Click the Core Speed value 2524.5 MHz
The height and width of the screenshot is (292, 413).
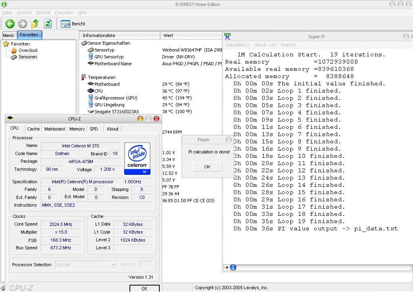[x=61, y=224]
